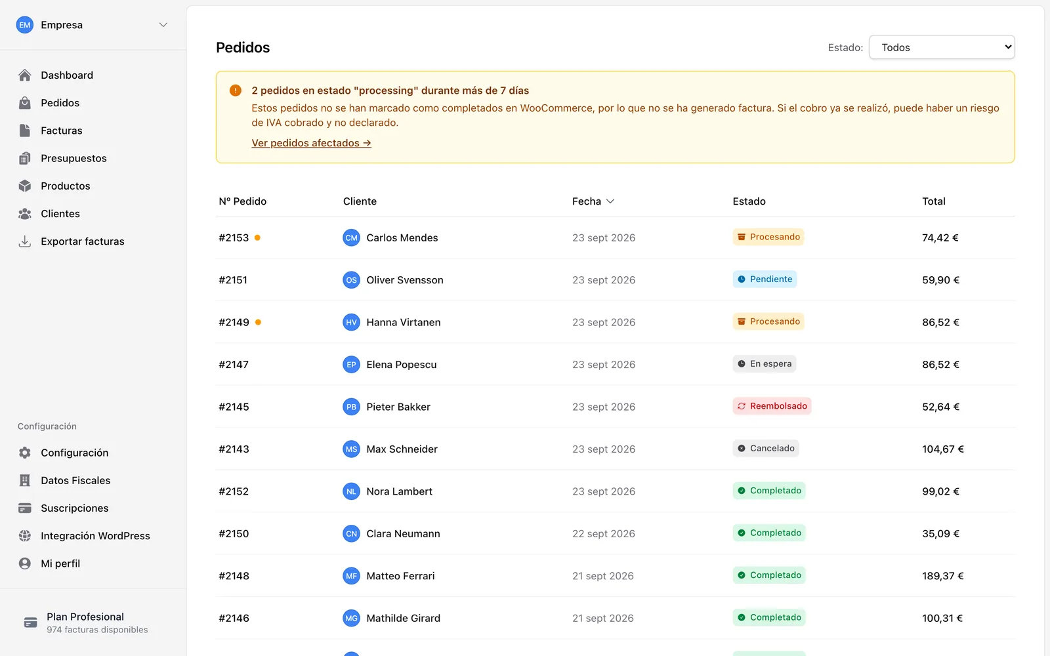Screen dimensions: 1050x656
Task: Open order #2151
Action: click(x=233, y=280)
